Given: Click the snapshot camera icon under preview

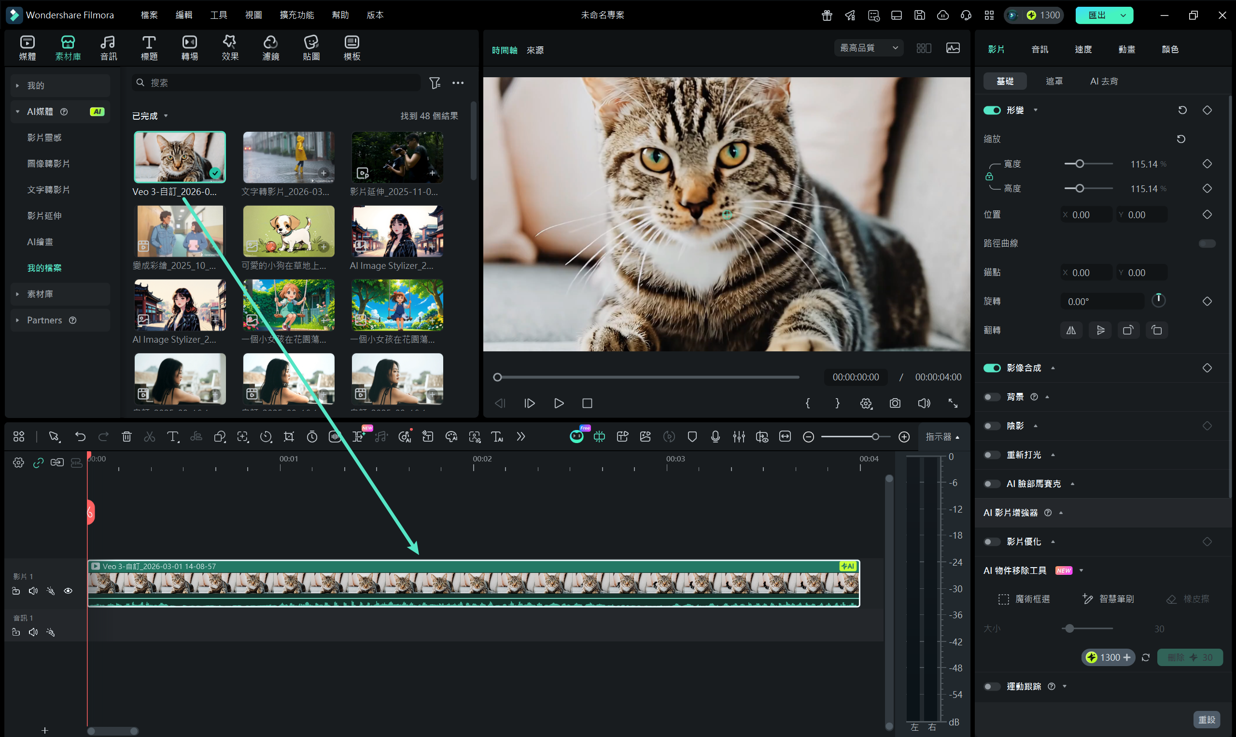Looking at the screenshot, I should pyautogui.click(x=895, y=403).
